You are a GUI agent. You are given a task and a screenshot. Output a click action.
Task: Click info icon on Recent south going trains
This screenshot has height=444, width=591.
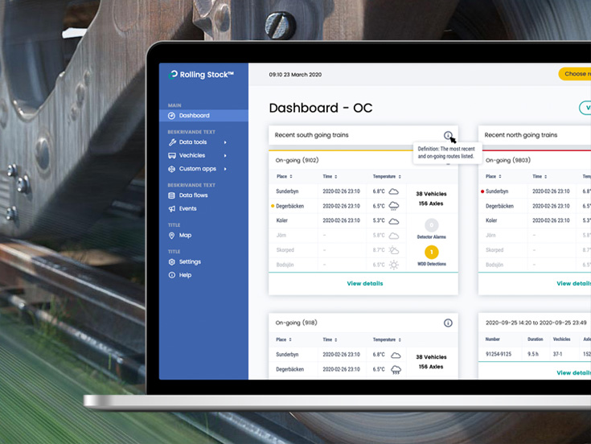[448, 135]
